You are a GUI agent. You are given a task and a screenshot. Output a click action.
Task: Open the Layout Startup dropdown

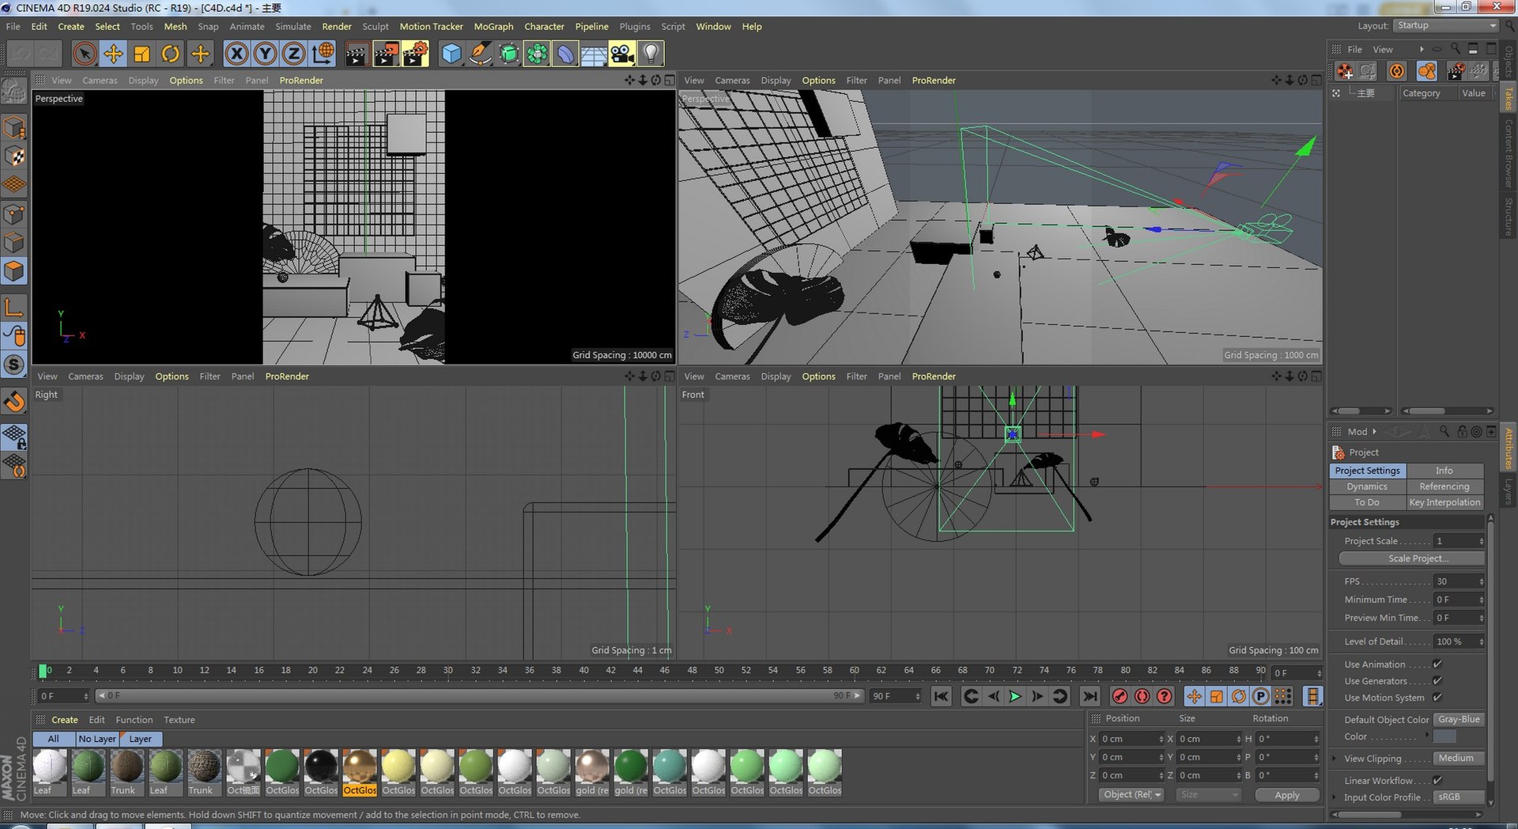coord(1446,25)
